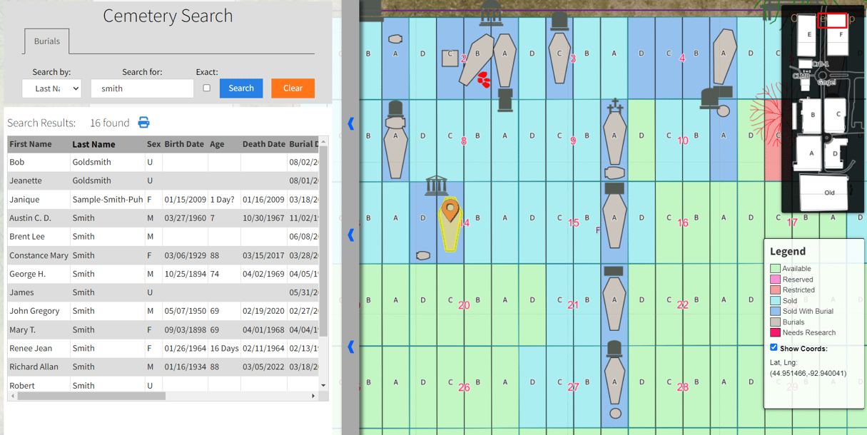Click the mausoleum icon near plot 14
This screenshot has height=435, width=867.
pyautogui.click(x=436, y=185)
